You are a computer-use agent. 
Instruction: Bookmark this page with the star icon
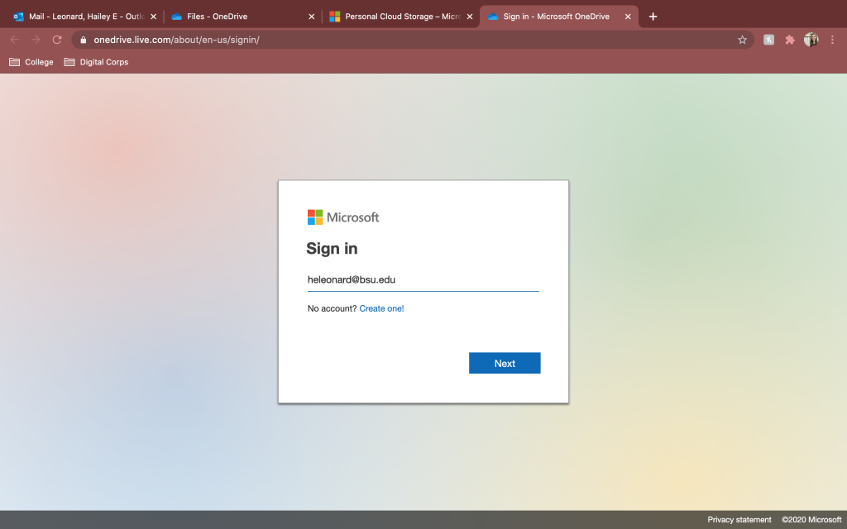[742, 40]
